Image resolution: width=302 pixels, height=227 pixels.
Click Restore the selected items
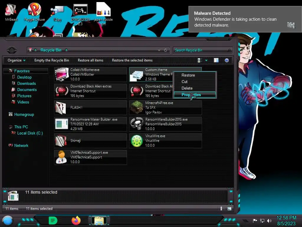132,60
